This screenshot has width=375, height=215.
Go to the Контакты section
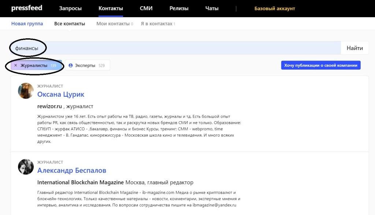coord(111,8)
